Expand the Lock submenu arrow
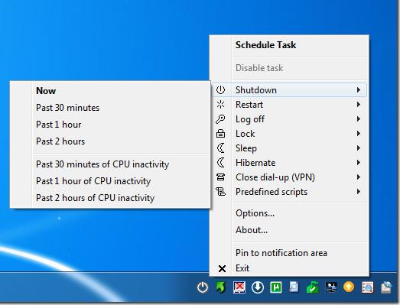400x305 pixels. click(x=359, y=133)
